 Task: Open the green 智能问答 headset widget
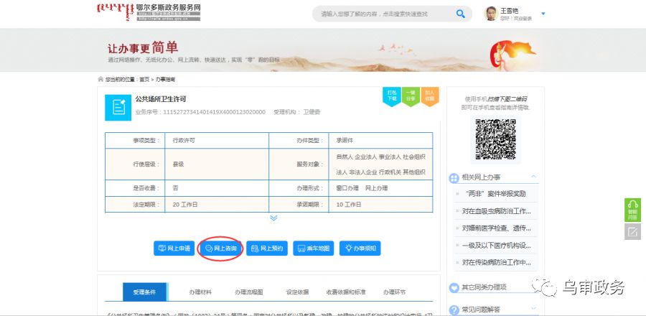(x=632, y=209)
